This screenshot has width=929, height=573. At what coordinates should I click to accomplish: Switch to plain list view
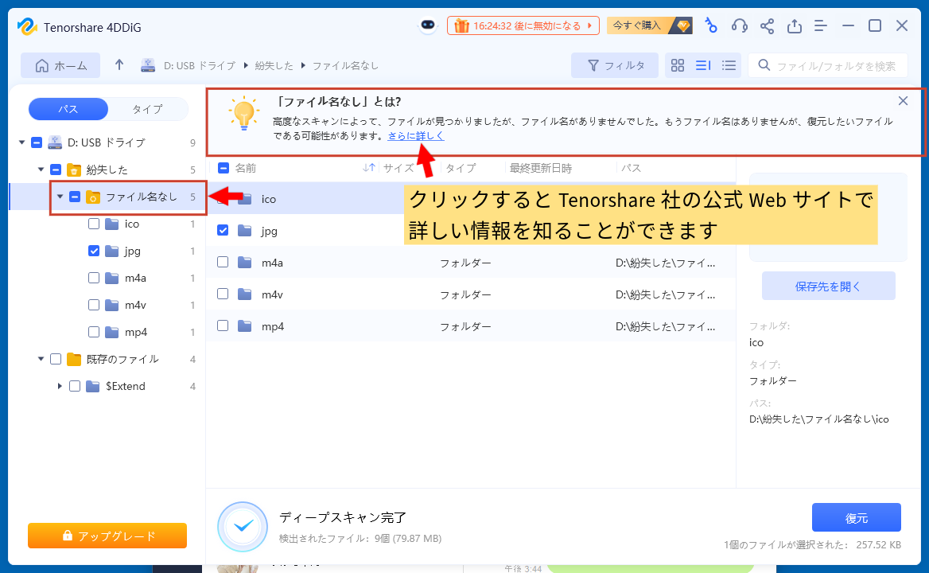click(729, 65)
